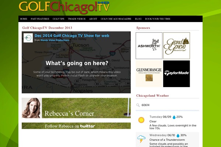Image resolution: width=221 pixels, height=147 pixels.
Task: Click Rebecca's portrait photo
Action: (x=32, y=108)
